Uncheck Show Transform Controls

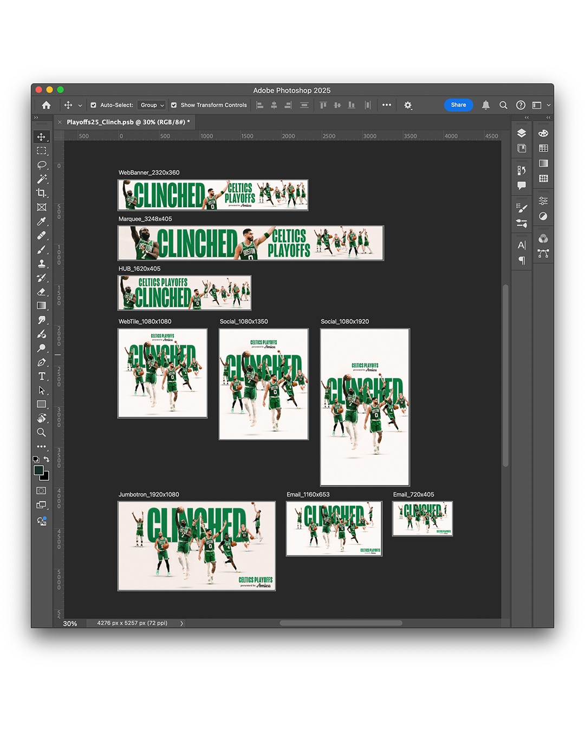tap(174, 105)
